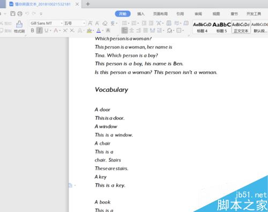Image resolution: width=268 pixels, height=212 pixels.
Task: Click the copy icon under cut
Action: click(2, 31)
